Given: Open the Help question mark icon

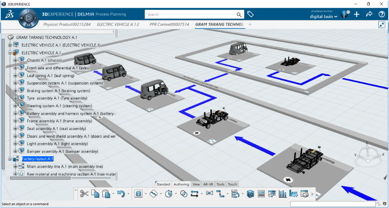Looking at the screenshot, I should pos(382,15).
